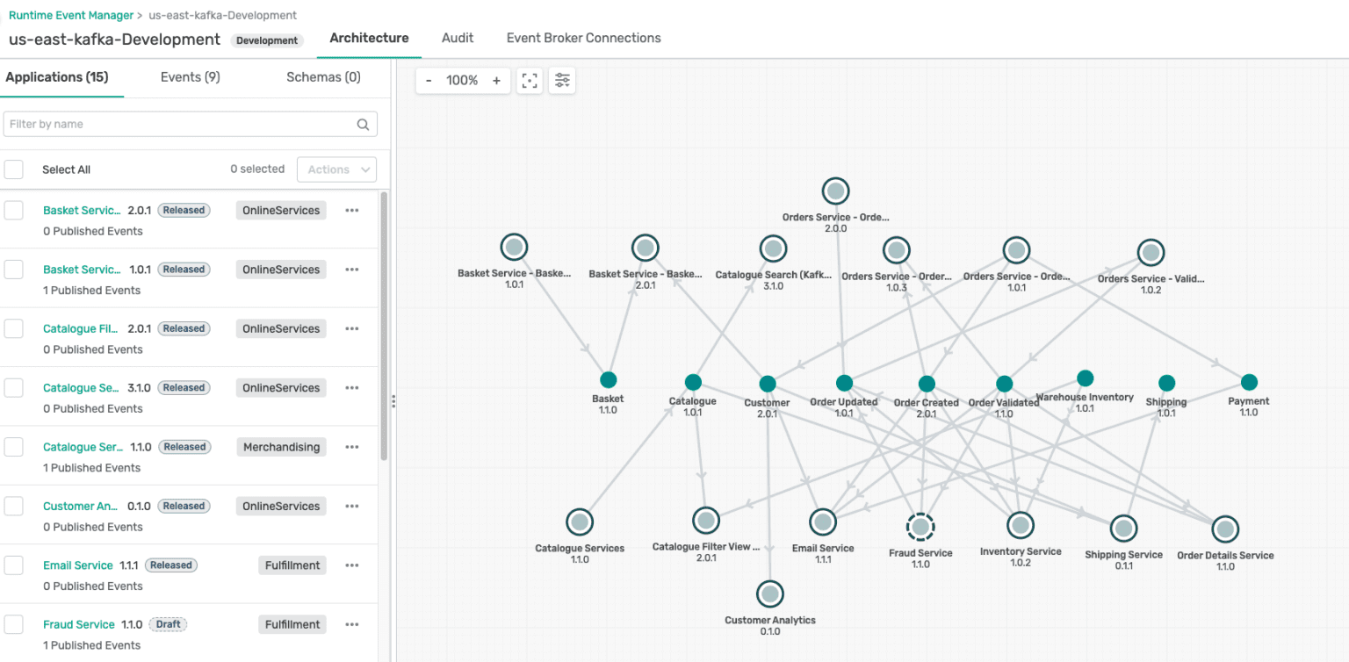The image size is (1349, 662).
Task: Open the Events (9) tab
Action: pos(190,77)
